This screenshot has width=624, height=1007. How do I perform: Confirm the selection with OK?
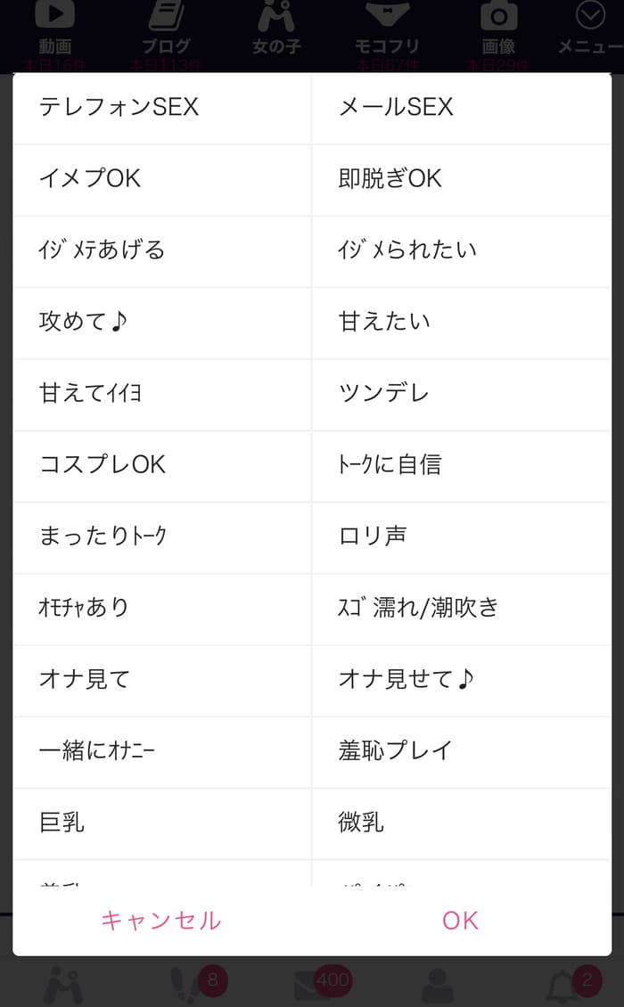[460, 921]
